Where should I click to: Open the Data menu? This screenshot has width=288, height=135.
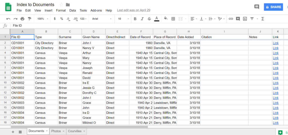pyautogui.click(x=73, y=10)
